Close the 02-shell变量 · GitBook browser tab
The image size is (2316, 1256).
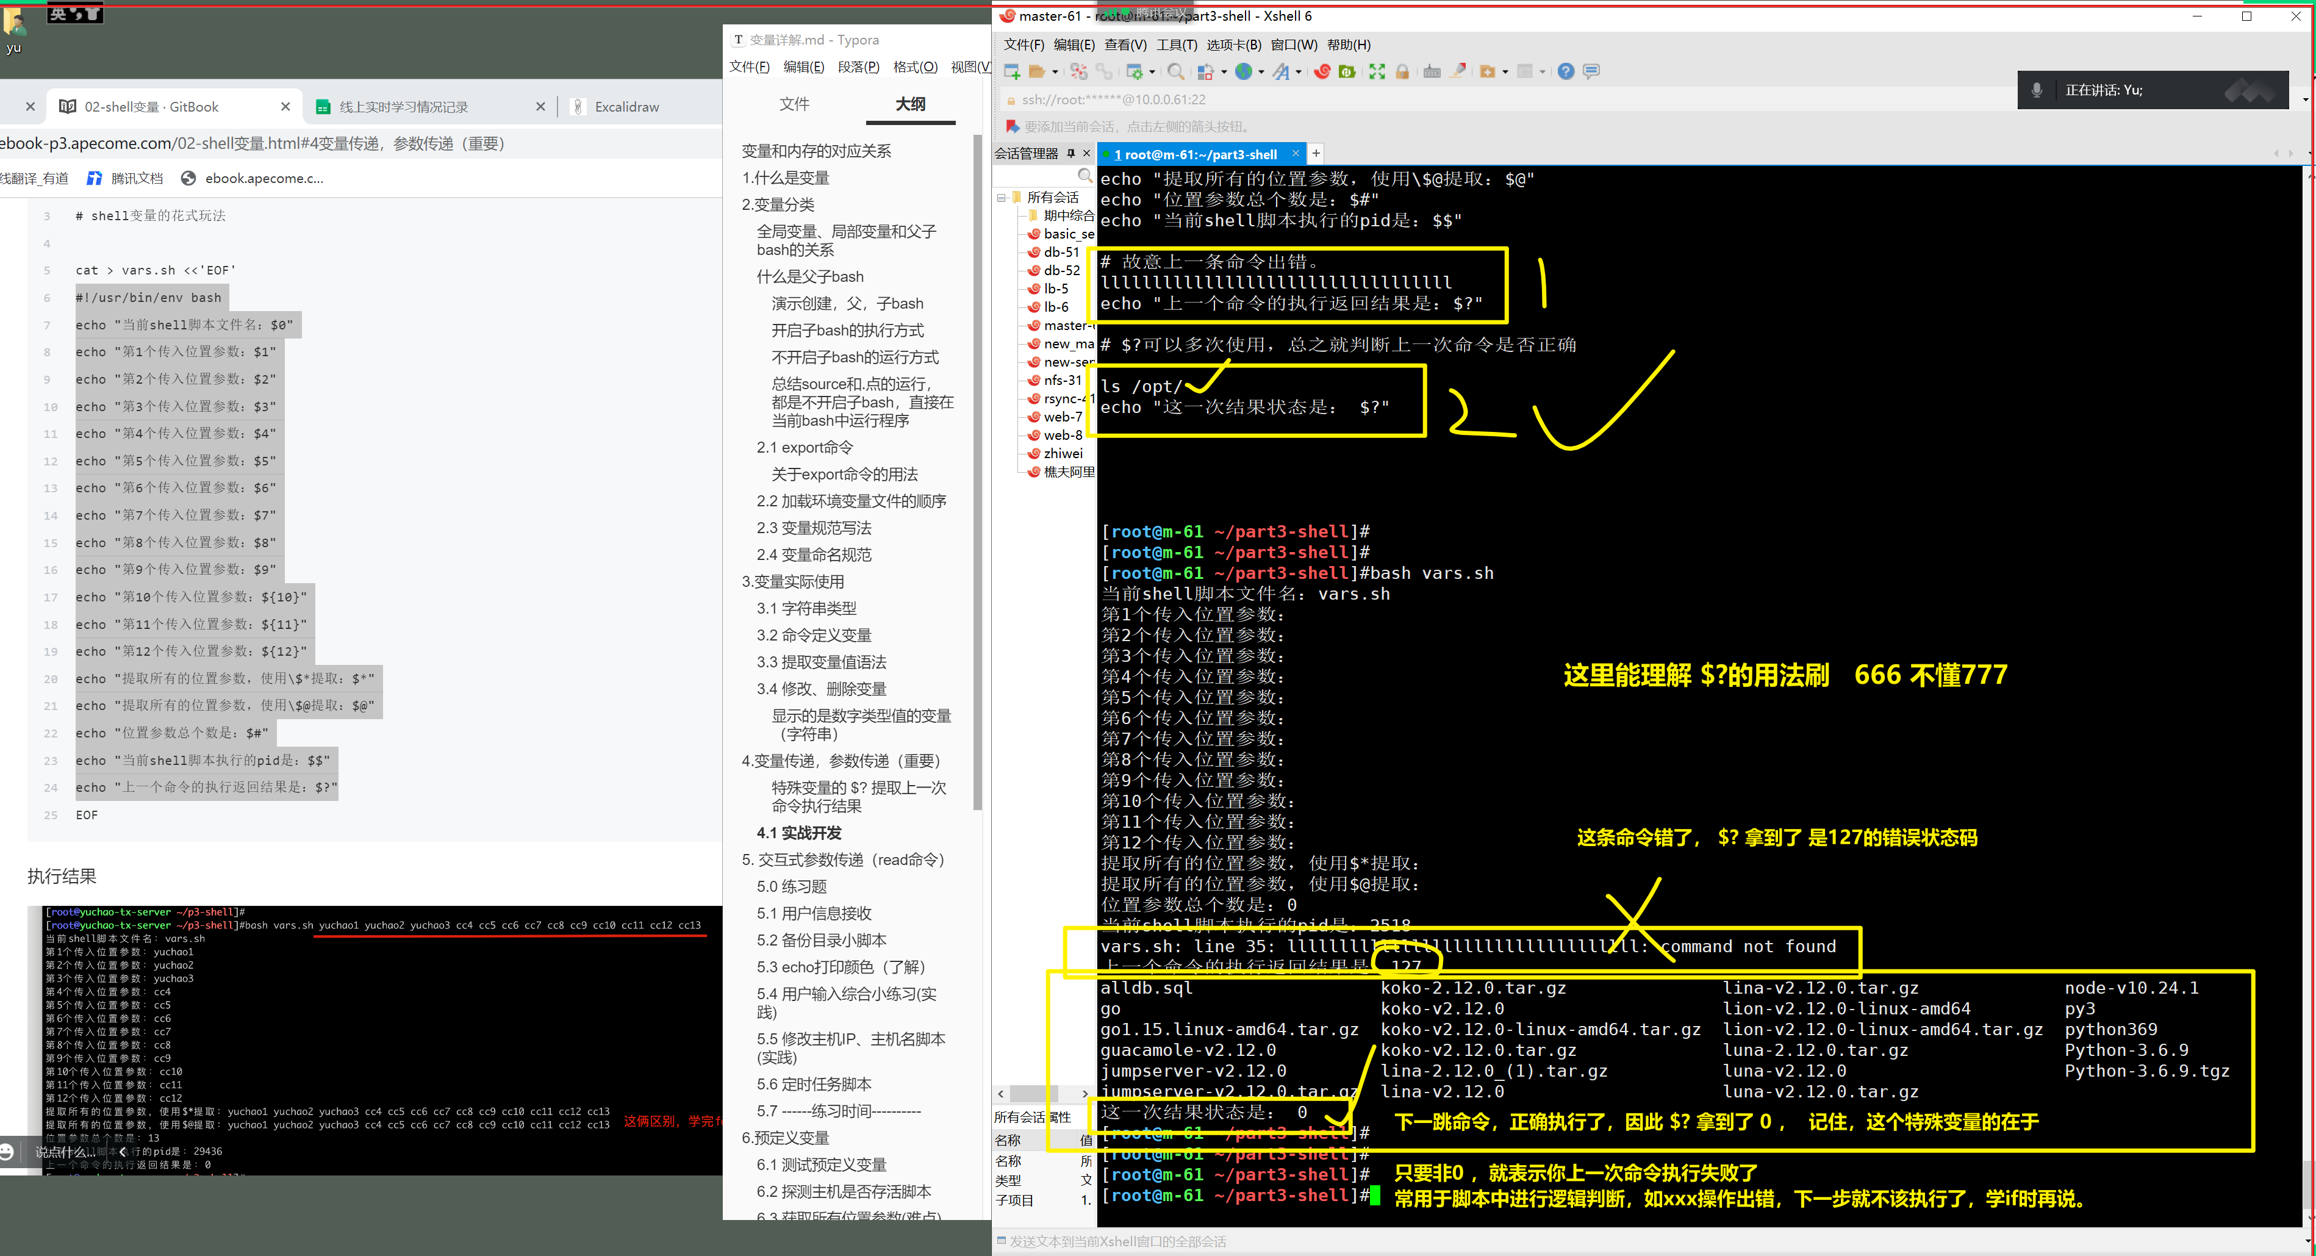[285, 107]
